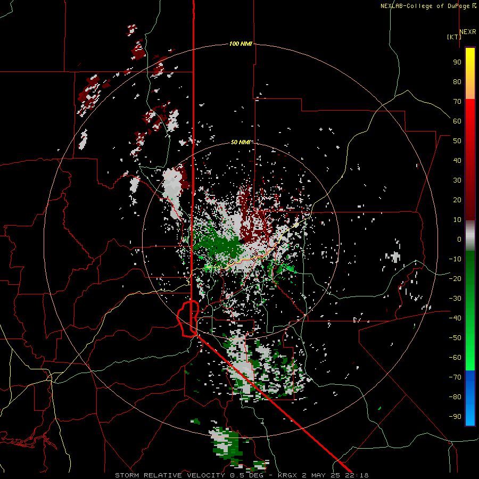Click the -60 value on velocity scale
The width and height of the screenshot is (479, 479).
tap(455, 358)
